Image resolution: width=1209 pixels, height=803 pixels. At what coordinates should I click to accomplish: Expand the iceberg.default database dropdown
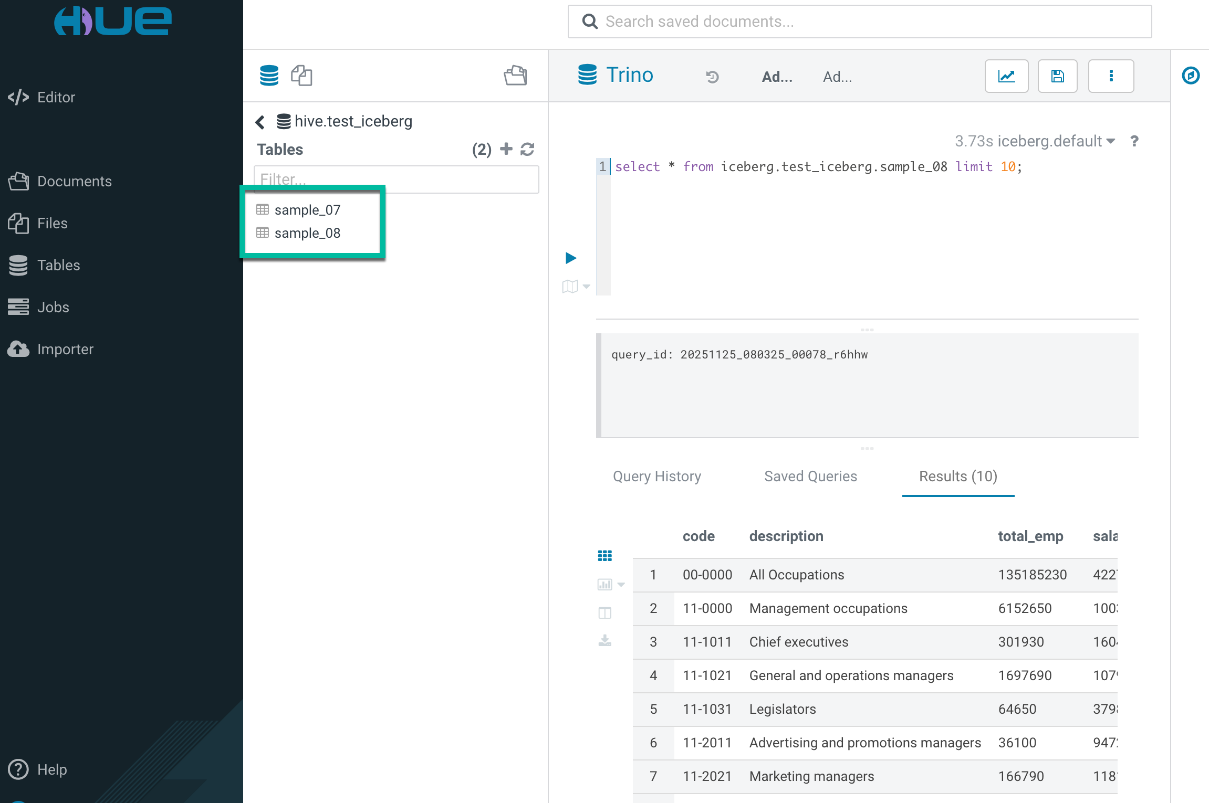[1056, 141]
